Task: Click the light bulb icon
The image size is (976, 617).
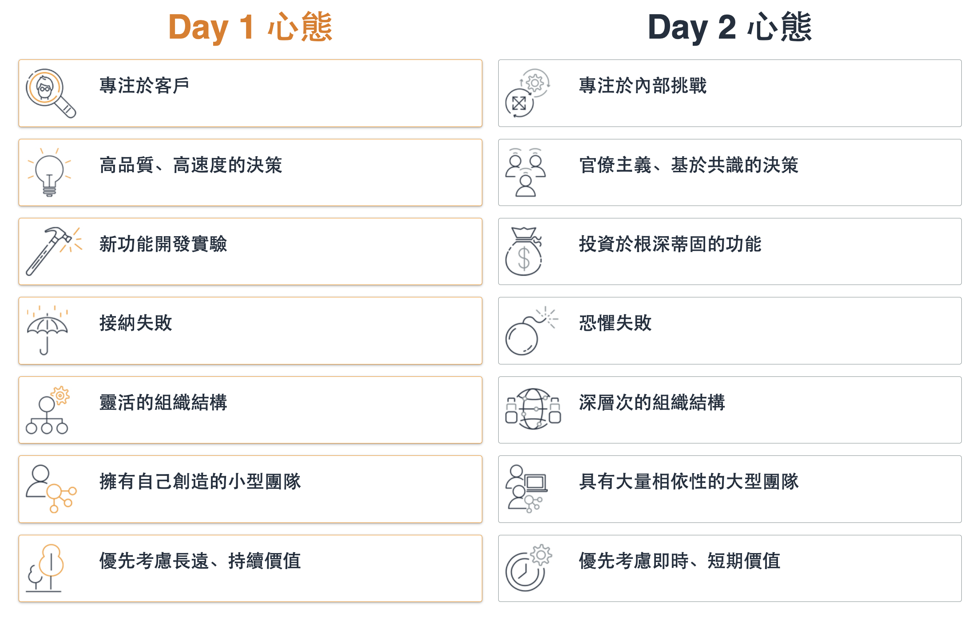Action: tap(49, 172)
